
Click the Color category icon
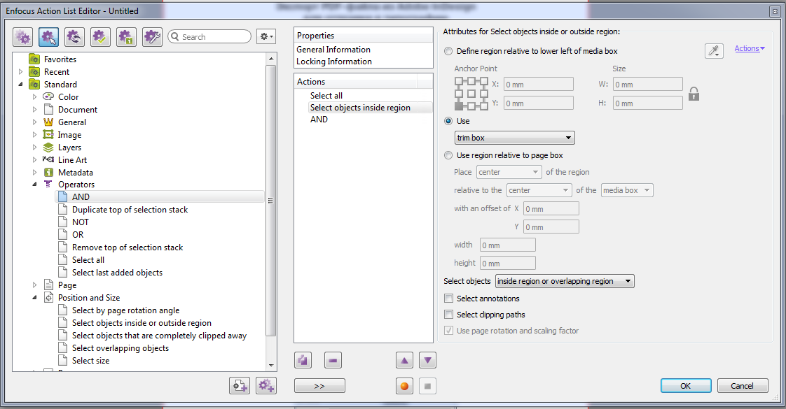[x=48, y=96]
